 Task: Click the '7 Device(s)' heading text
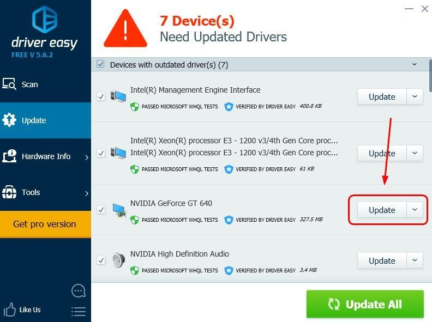197,21
